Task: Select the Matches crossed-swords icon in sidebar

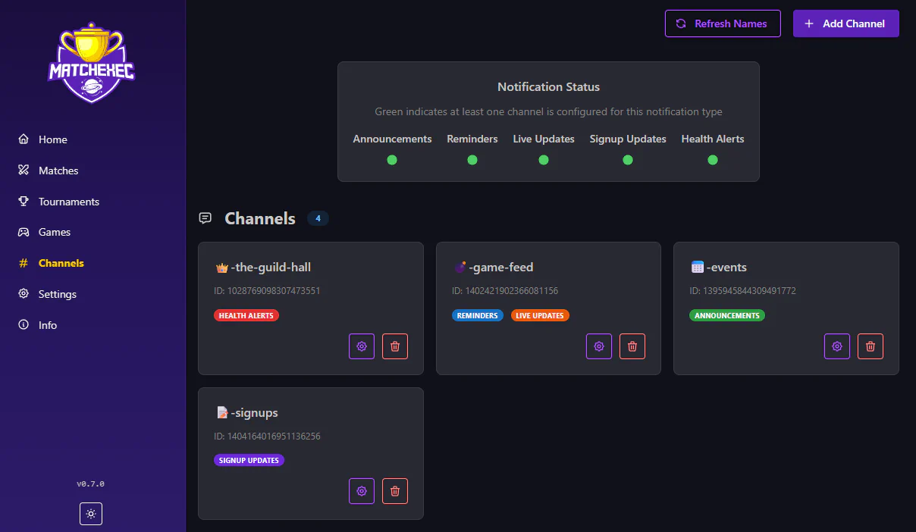Action: (x=23, y=171)
